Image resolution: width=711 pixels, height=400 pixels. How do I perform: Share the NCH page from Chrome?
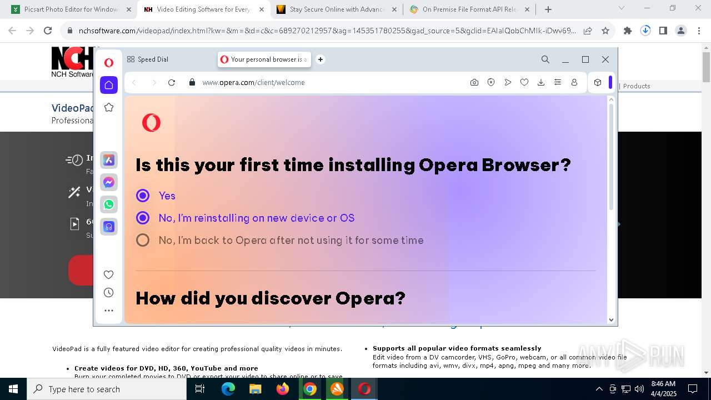coord(588,31)
